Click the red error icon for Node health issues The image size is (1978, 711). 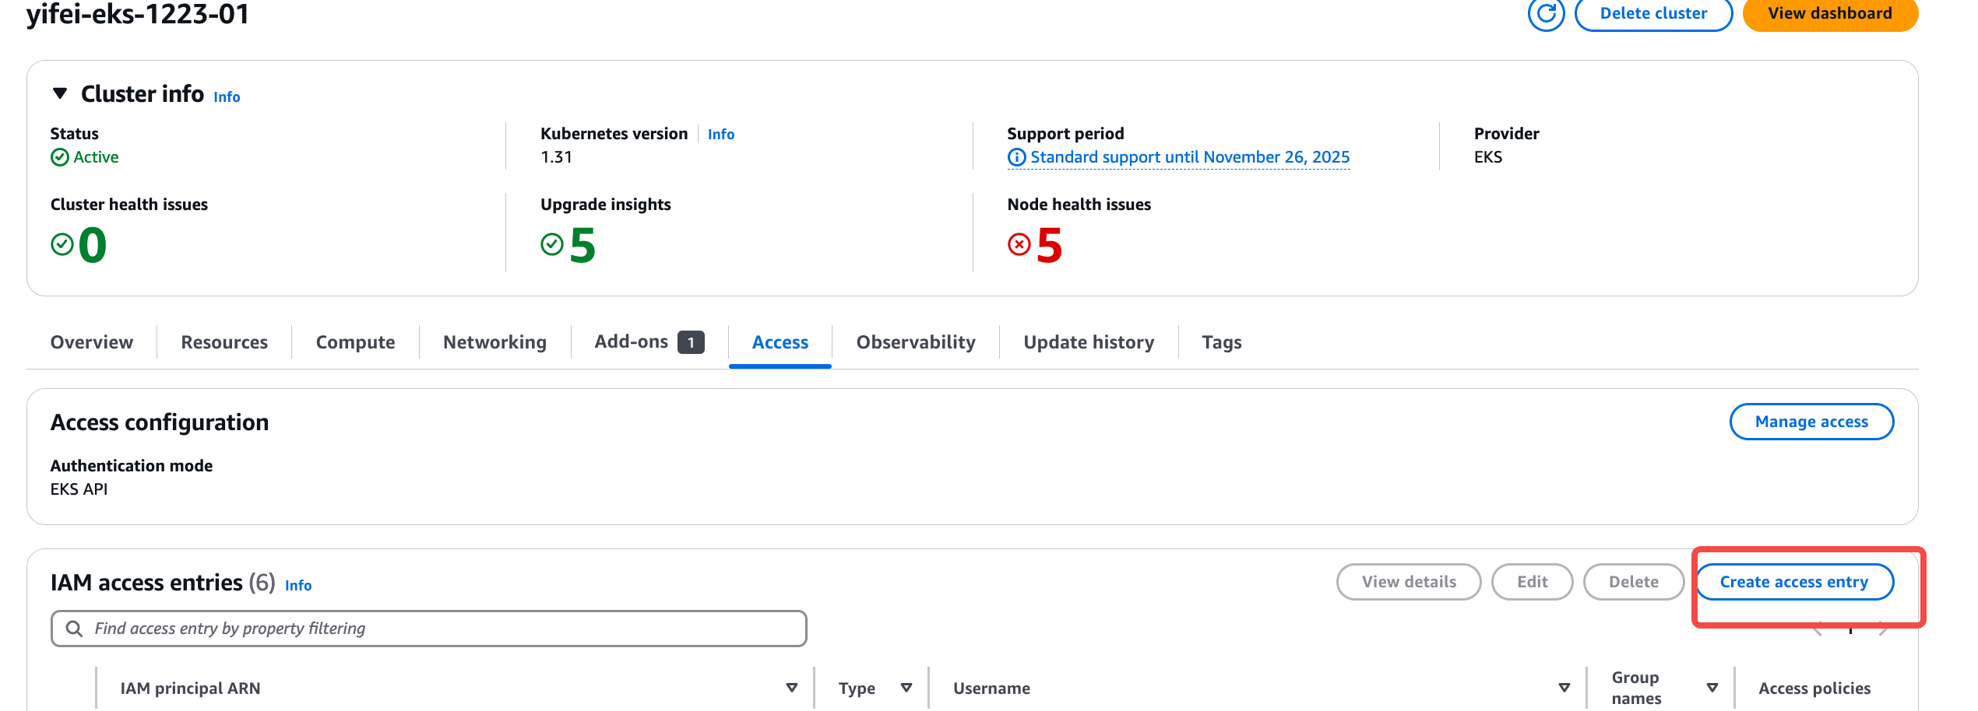coord(1019,244)
